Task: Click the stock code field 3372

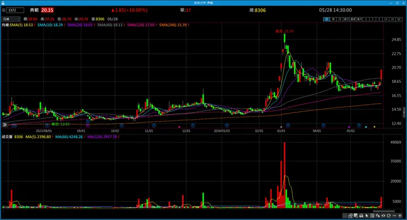Action: pyautogui.click(x=15, y=10)
